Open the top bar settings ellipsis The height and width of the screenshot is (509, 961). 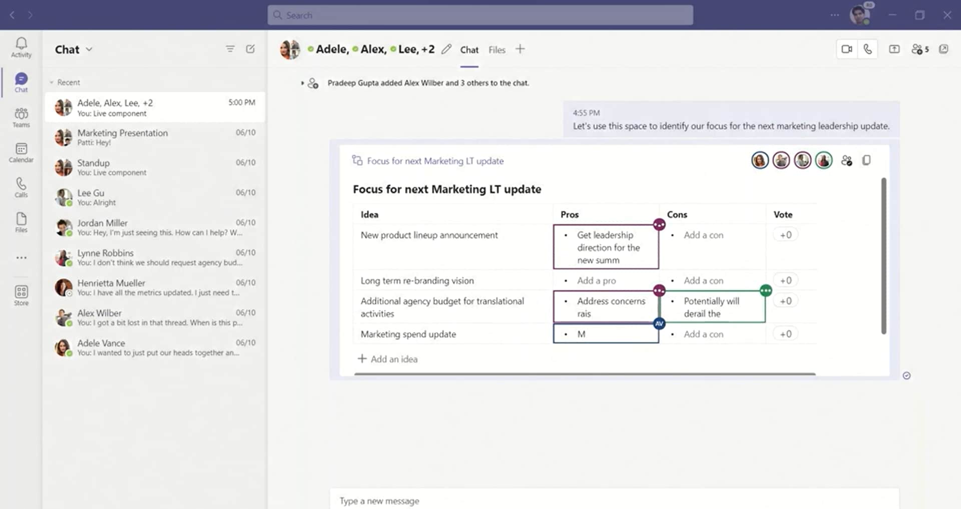click(834, 15)
